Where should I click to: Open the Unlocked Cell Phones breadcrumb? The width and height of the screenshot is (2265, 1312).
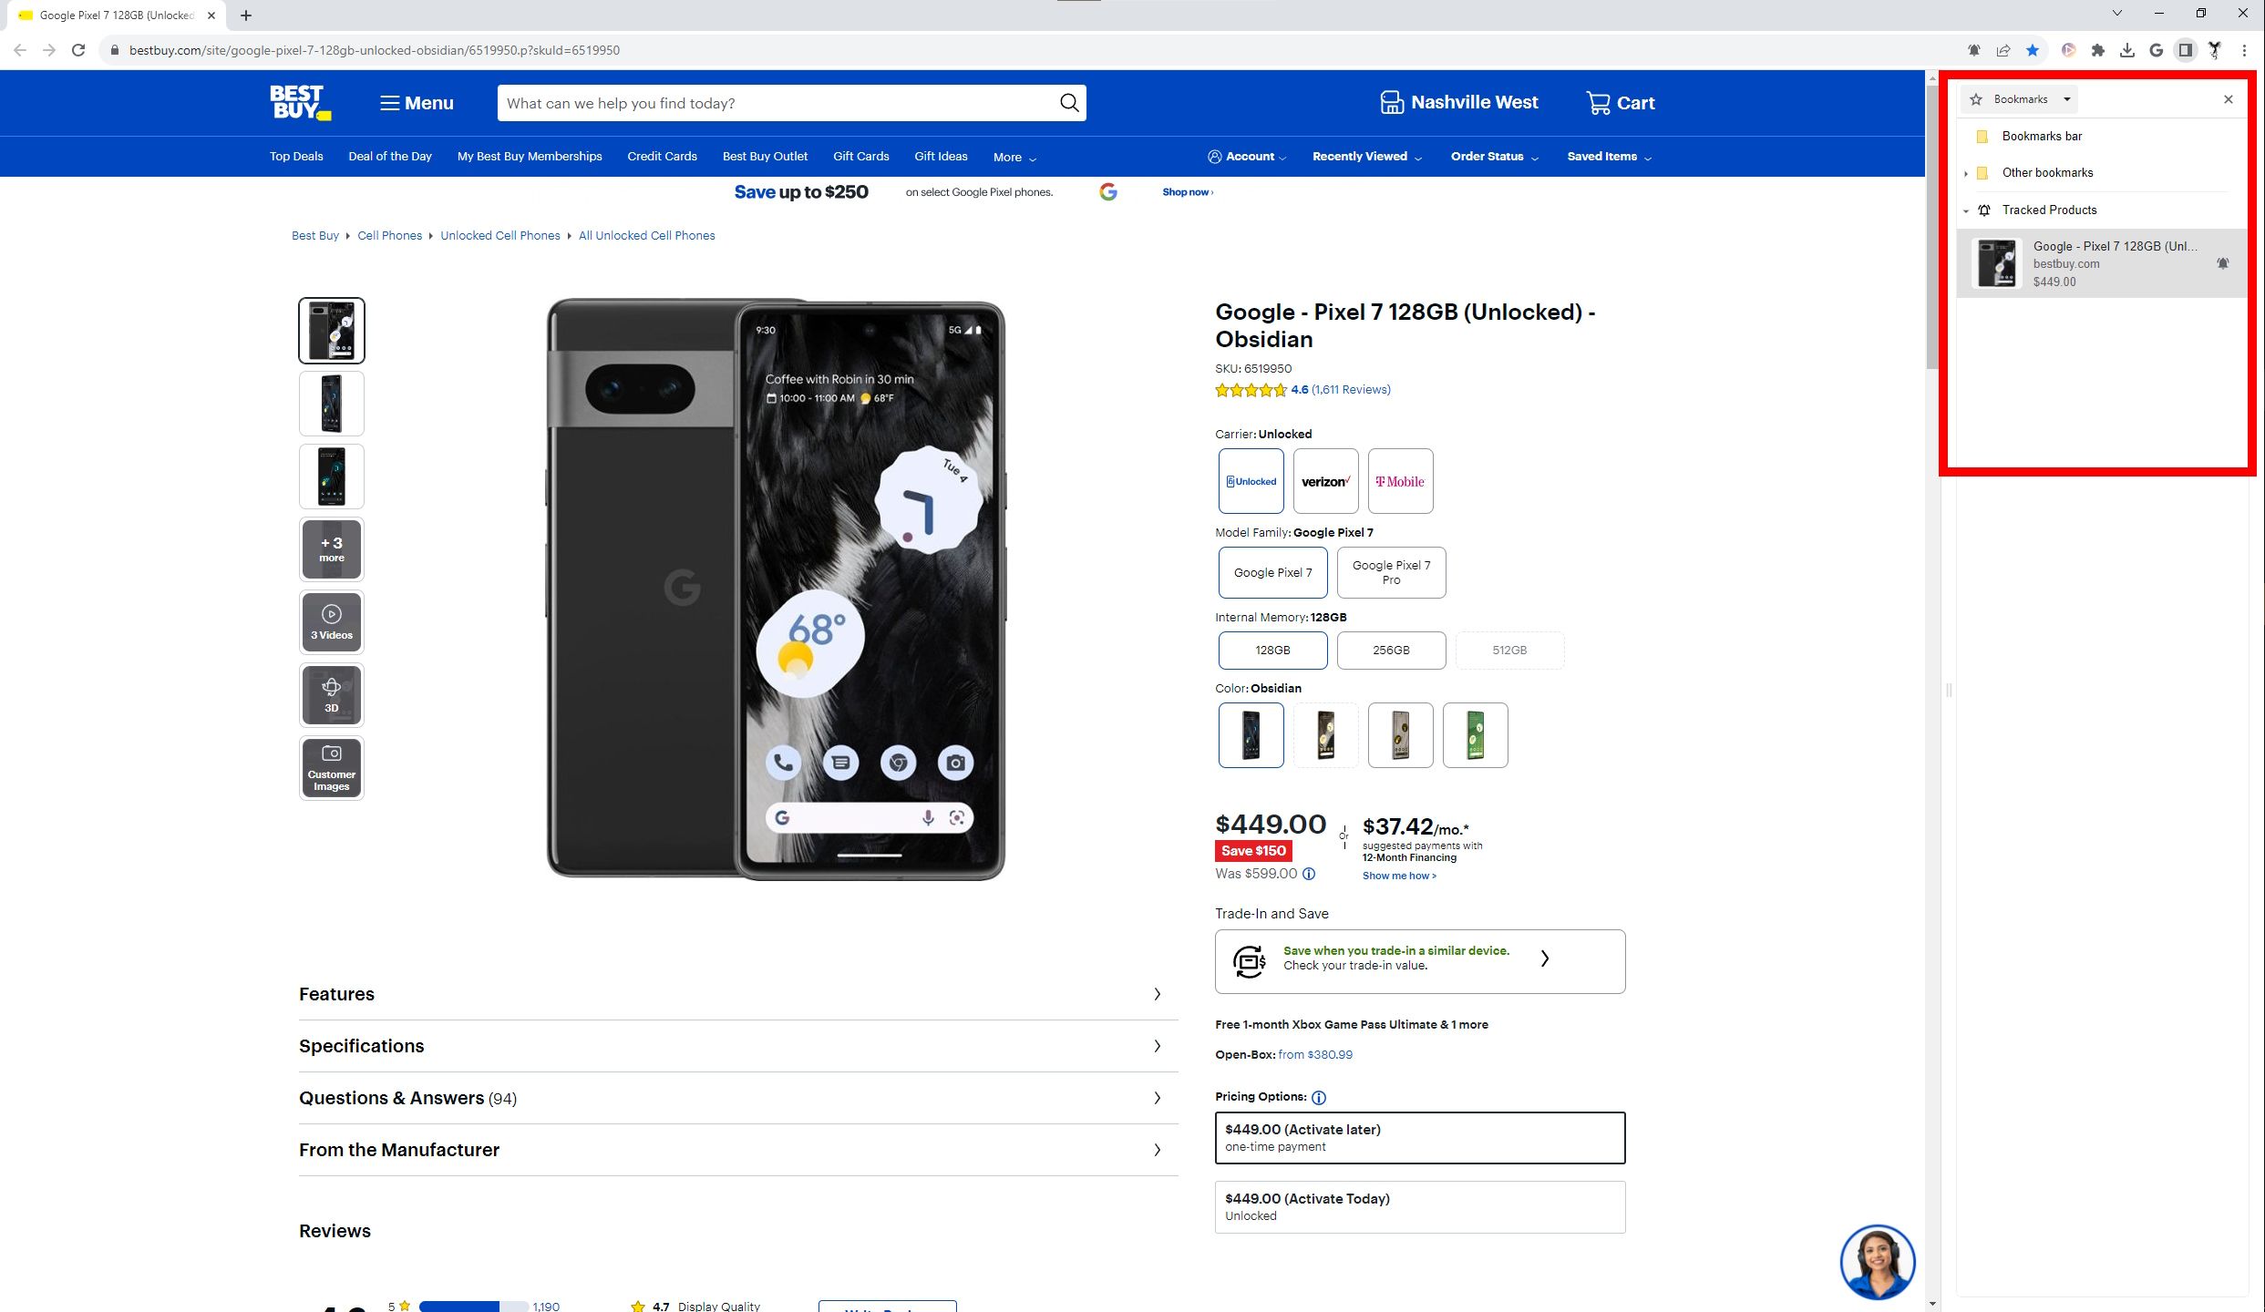[x=500, y=236]
